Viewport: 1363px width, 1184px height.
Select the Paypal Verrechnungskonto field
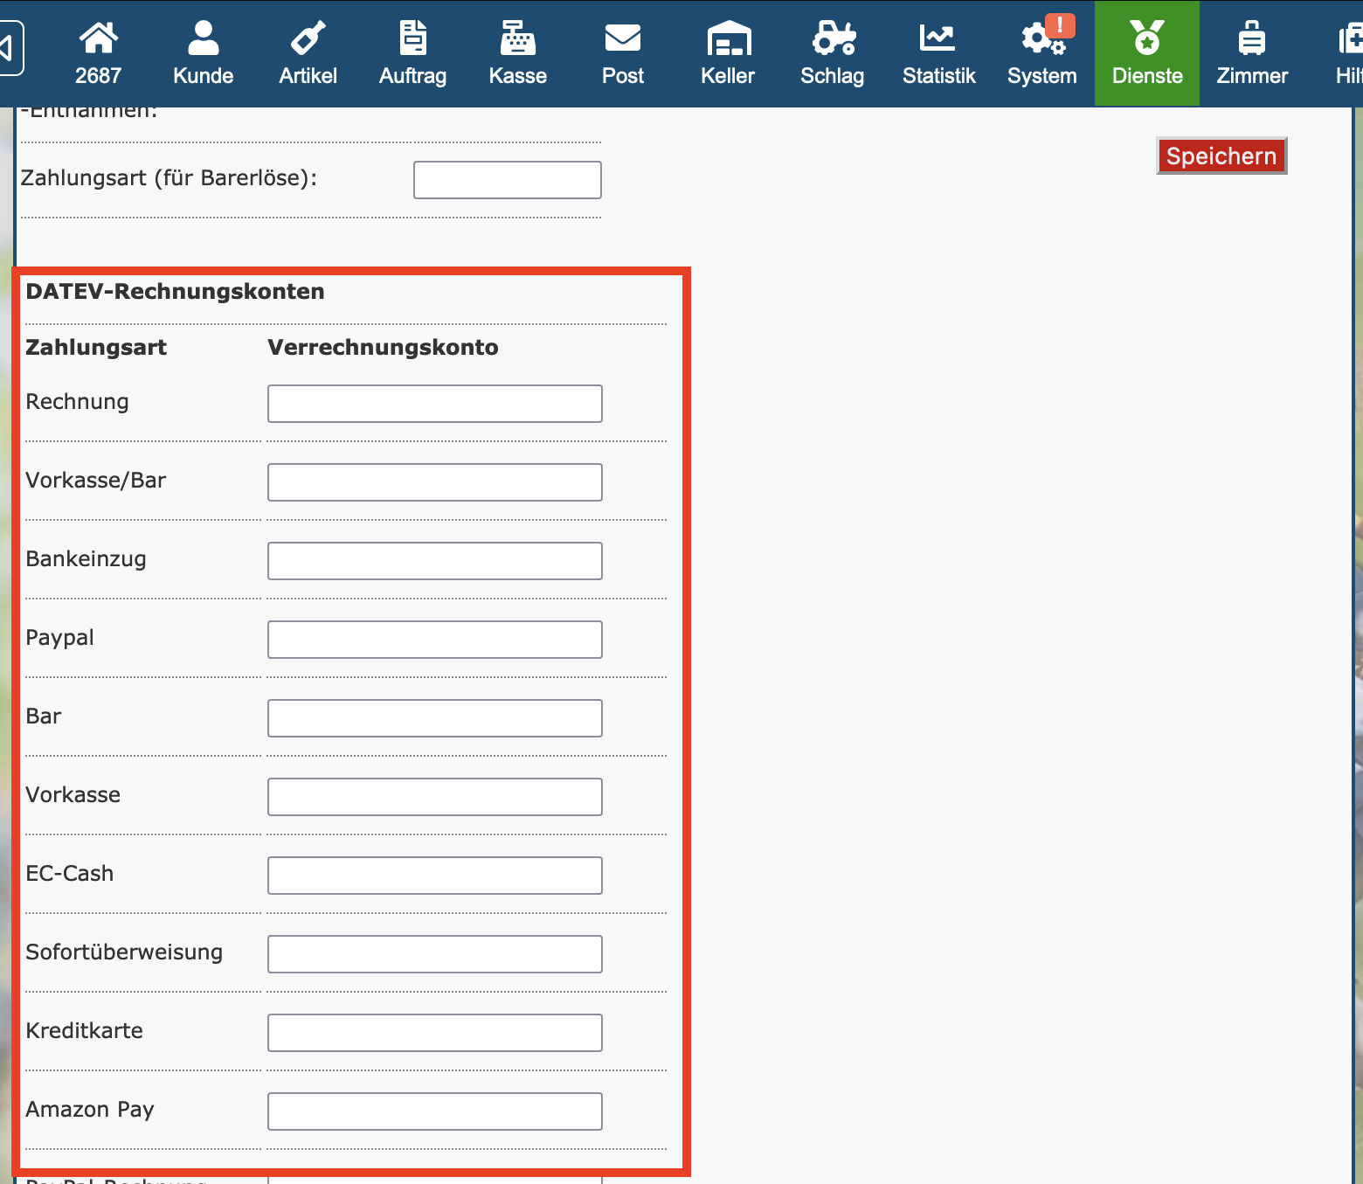click(x=434, y=640)
